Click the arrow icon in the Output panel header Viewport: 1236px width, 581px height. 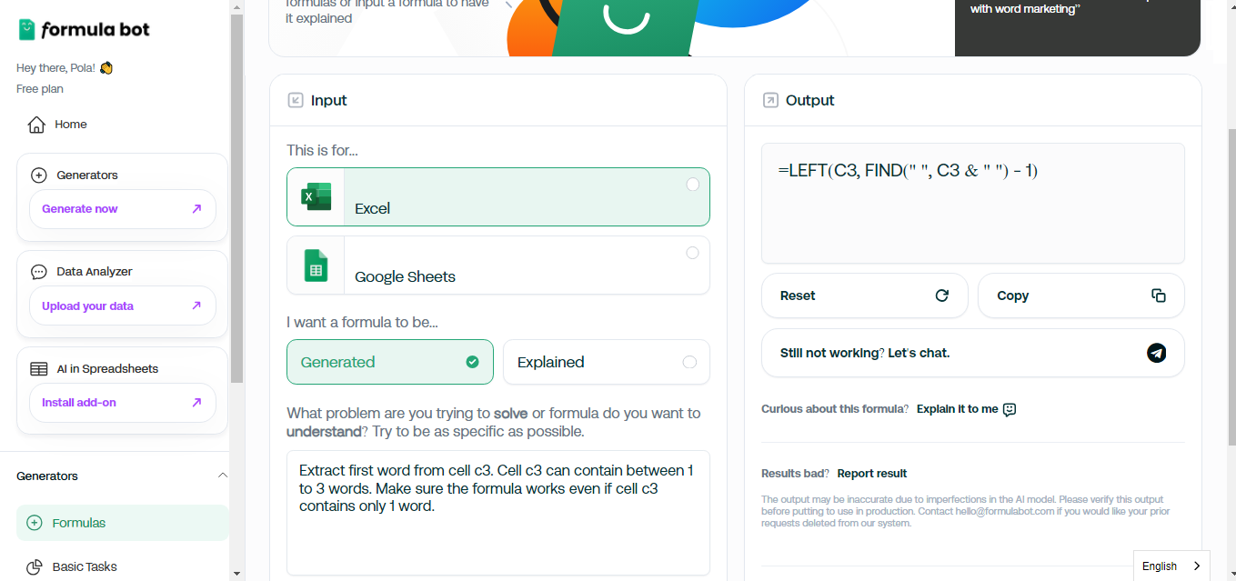769,100
